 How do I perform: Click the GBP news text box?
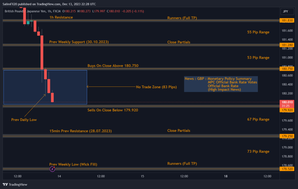[221, 84]
